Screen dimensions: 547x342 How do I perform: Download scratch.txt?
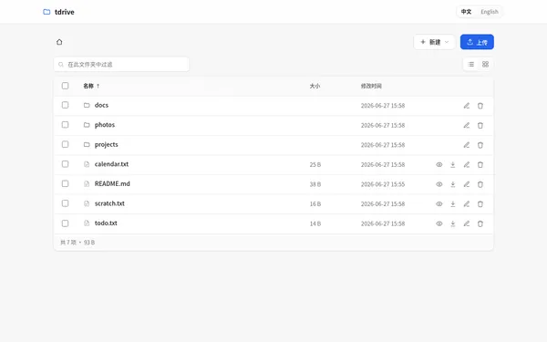(453, 203)
